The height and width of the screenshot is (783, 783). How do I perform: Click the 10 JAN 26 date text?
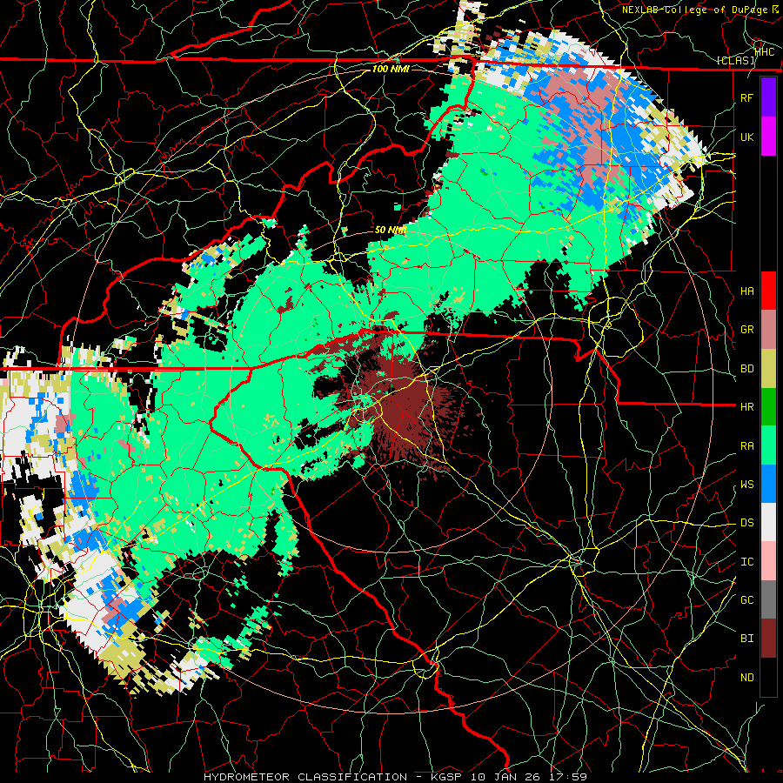click(x=505, y=777)
